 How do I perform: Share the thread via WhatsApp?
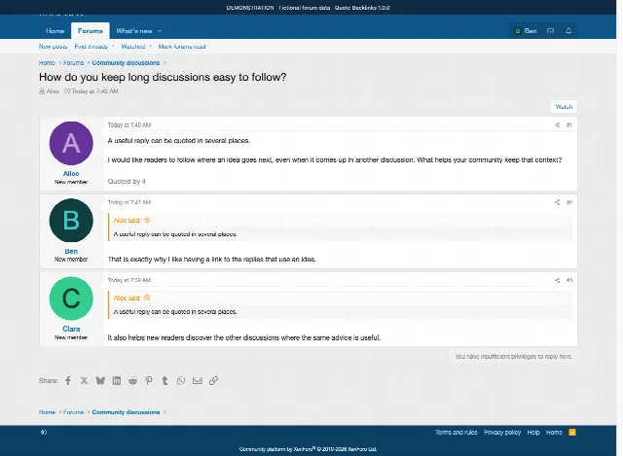tap(181, 380)
